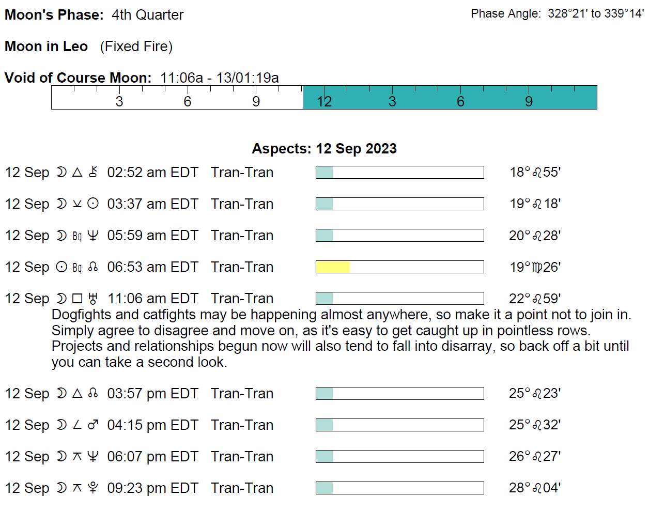The width and height of the screenshot is (649, 512).
Task: Click the Mars glyph in the 04:15 pm row
Action: [93, 425]
